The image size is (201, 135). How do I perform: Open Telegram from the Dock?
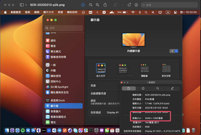[x=59, y=131]
